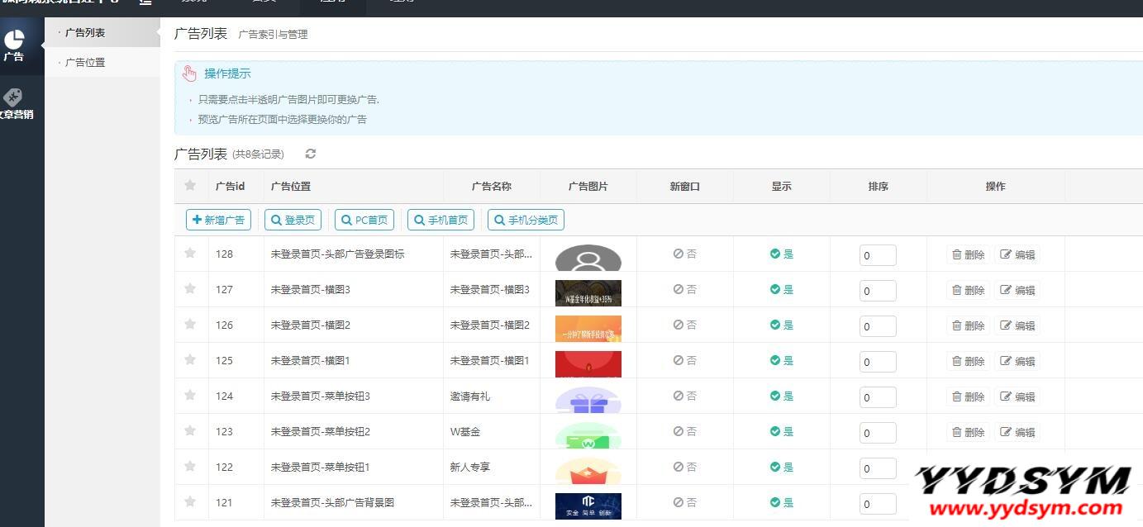Delete the ad with id 127
This screenshot has height=527, width=1143.
click(968, 290)
